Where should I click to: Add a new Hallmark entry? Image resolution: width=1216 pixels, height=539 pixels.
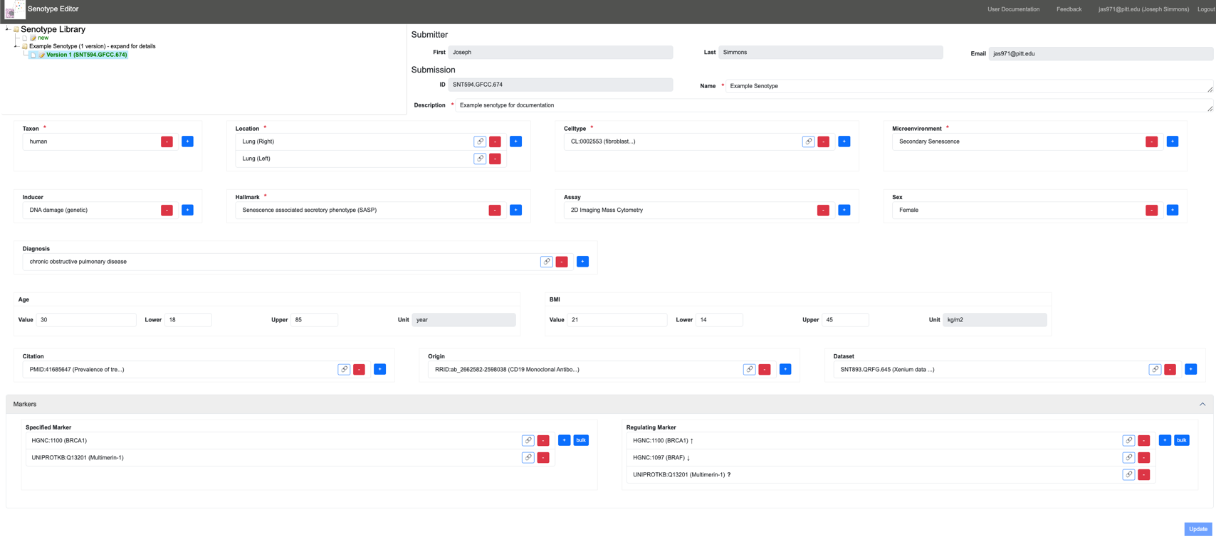[515, 210]
